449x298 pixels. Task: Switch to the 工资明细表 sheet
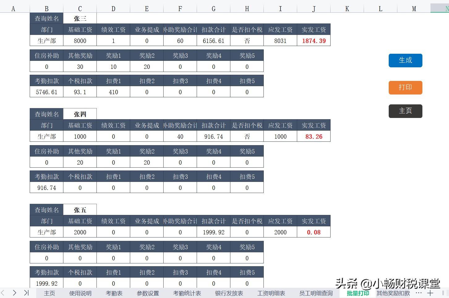click(271, 293)
